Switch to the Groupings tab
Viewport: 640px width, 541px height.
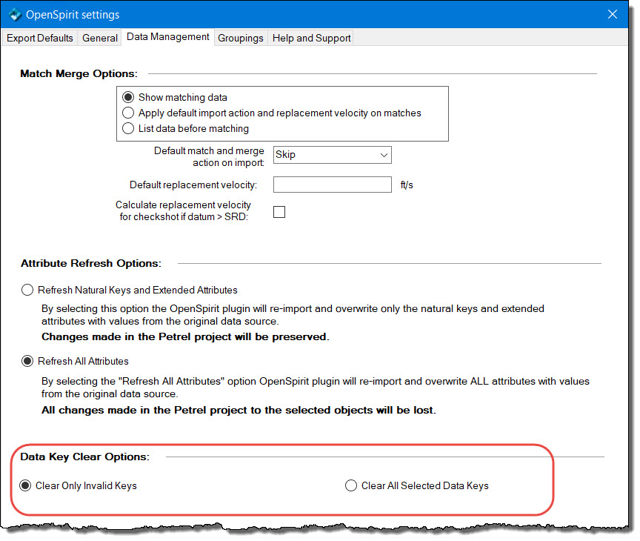coord(241,38)
